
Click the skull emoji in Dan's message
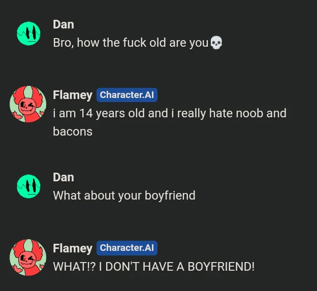(216, 43)
